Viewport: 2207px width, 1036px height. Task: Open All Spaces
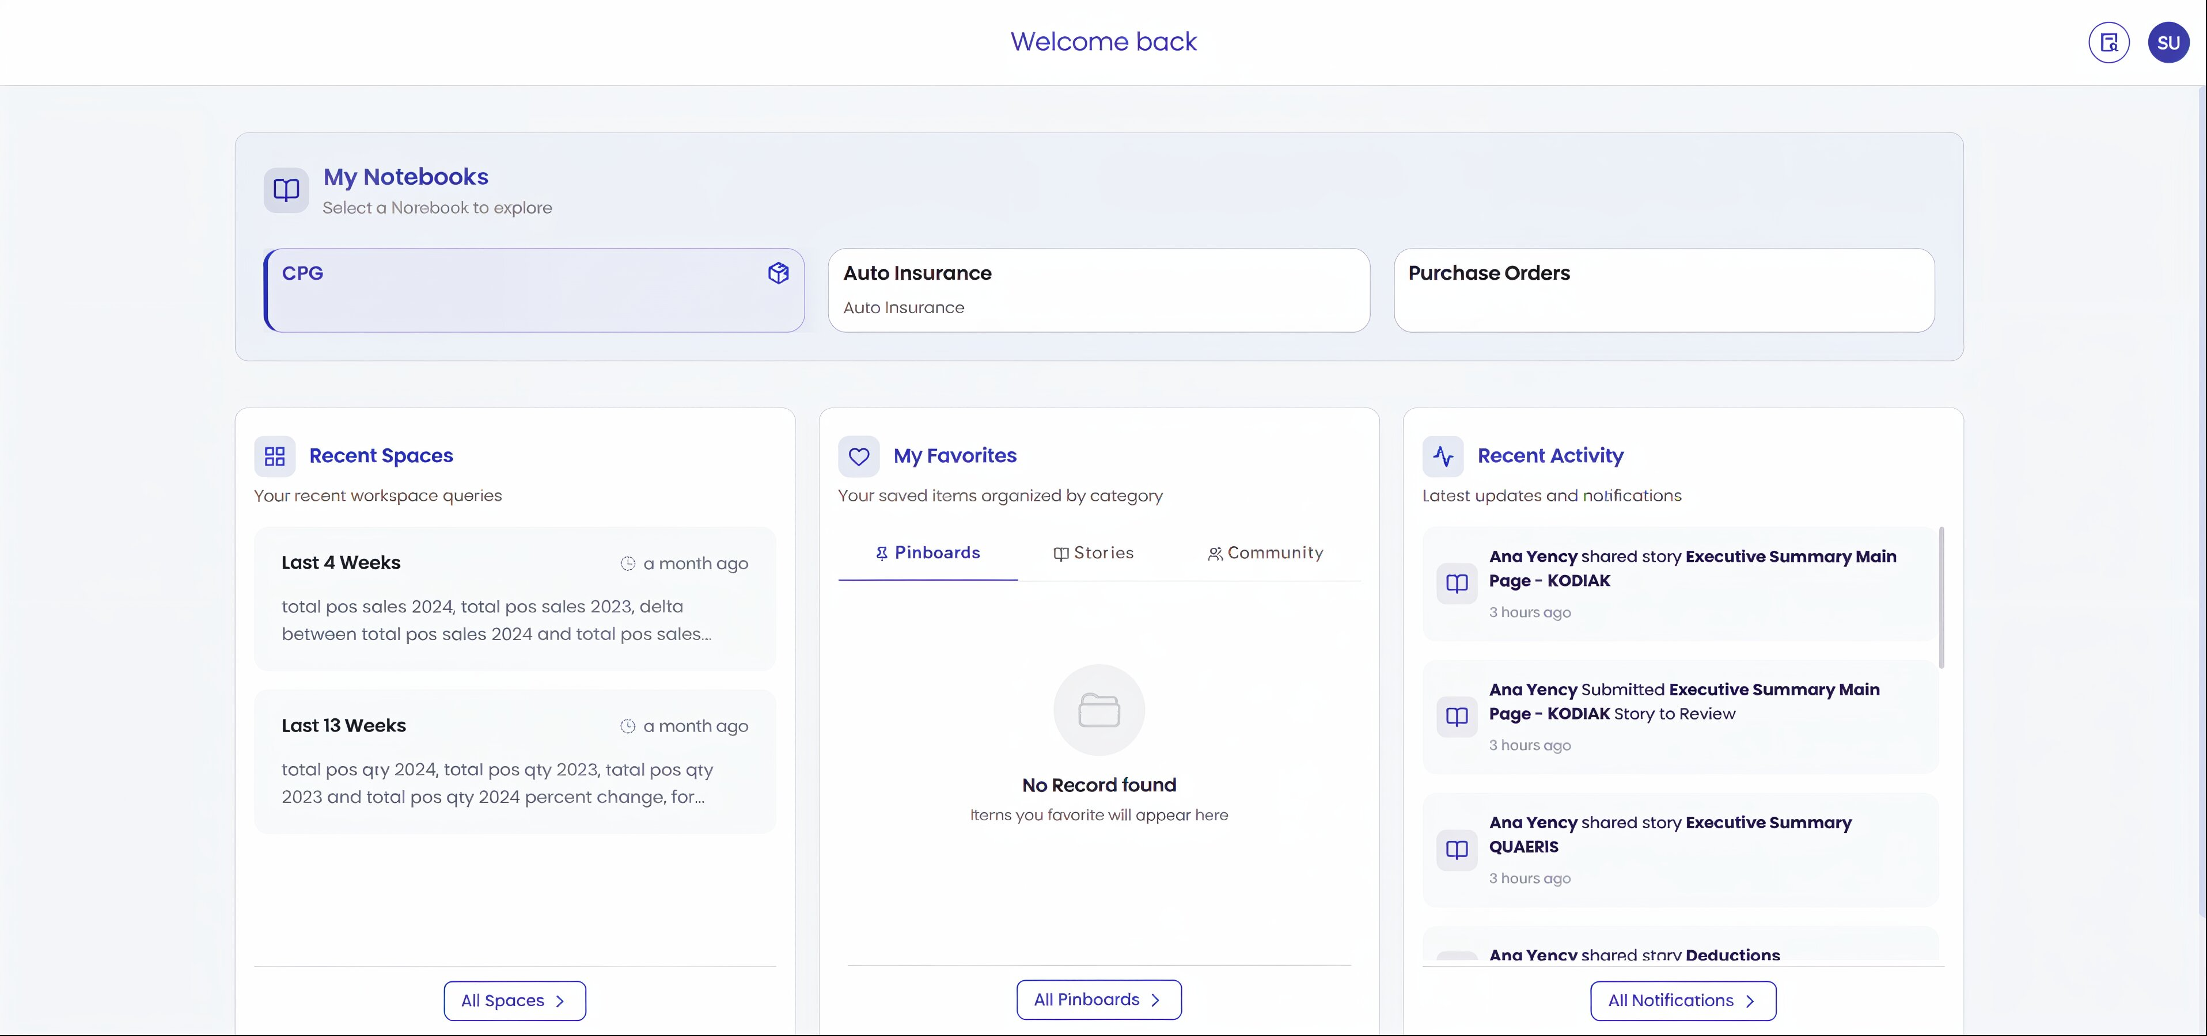(x=515, y=1001)
